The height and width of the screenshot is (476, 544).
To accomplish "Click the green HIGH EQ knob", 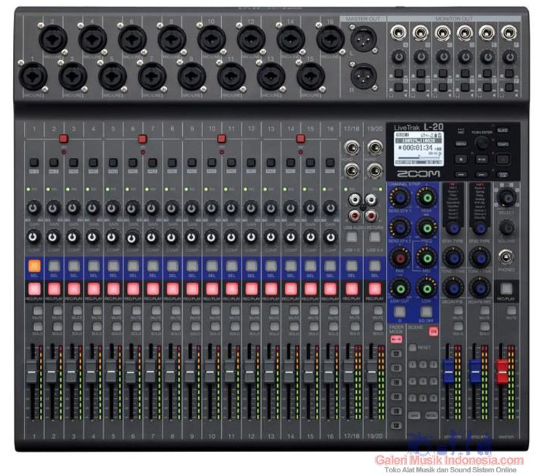I will click(x=426, y=198).
